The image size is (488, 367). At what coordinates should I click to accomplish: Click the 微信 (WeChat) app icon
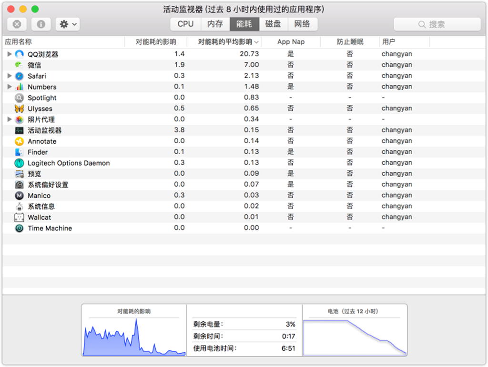point(18,65)
